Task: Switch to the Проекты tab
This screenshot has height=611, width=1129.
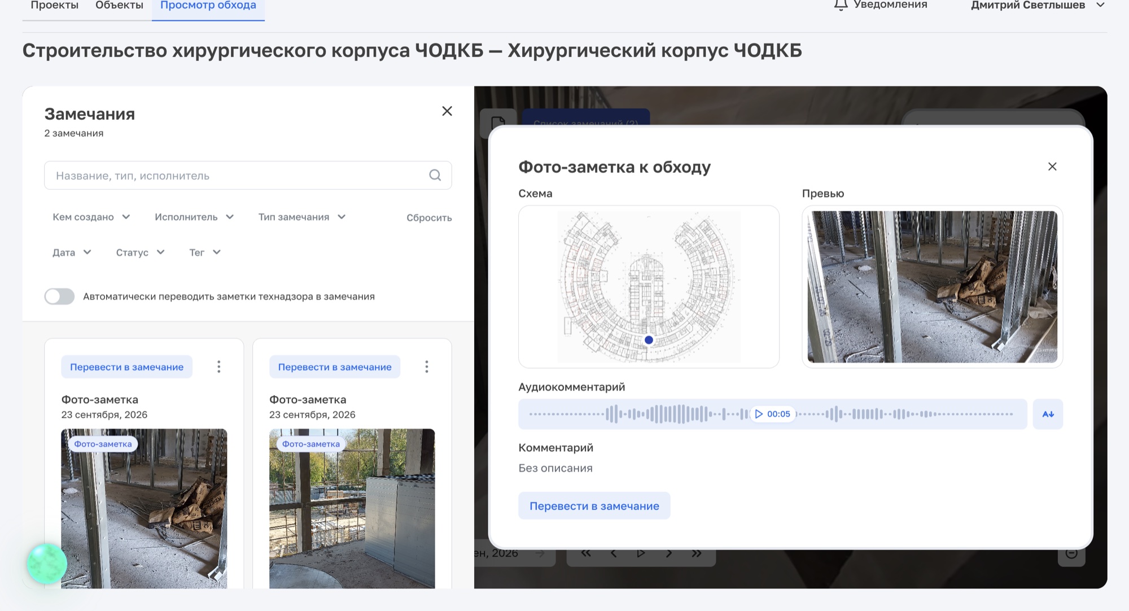Action: (x=54, y=6)
